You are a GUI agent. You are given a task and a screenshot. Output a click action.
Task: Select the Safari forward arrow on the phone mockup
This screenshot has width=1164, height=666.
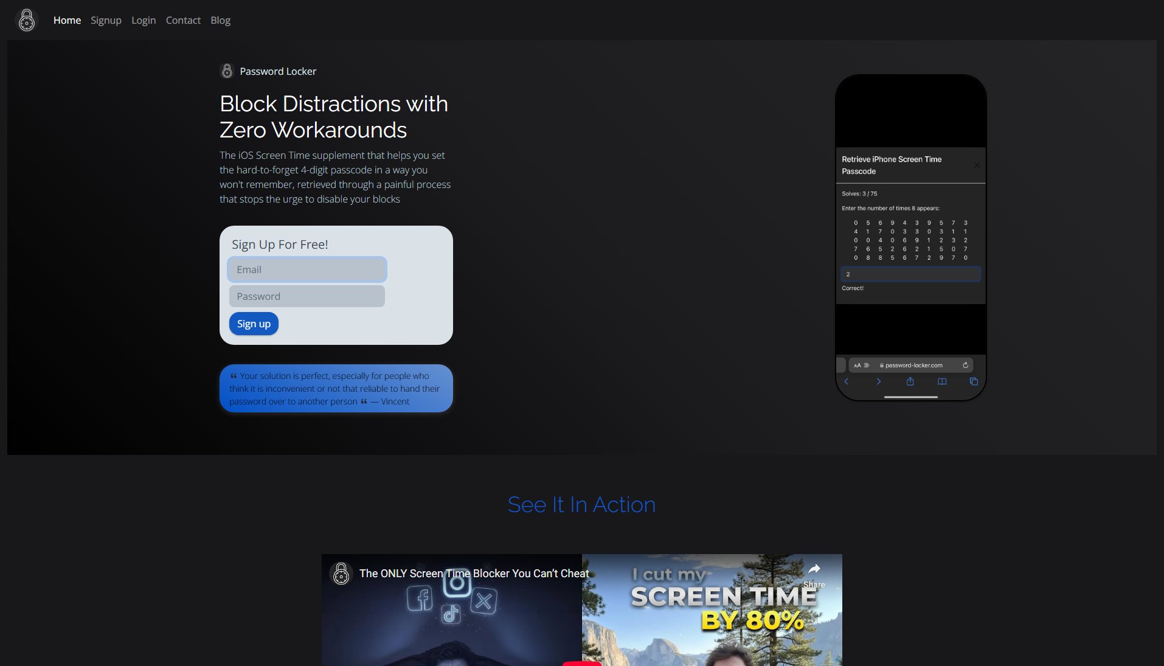[879, 381]
